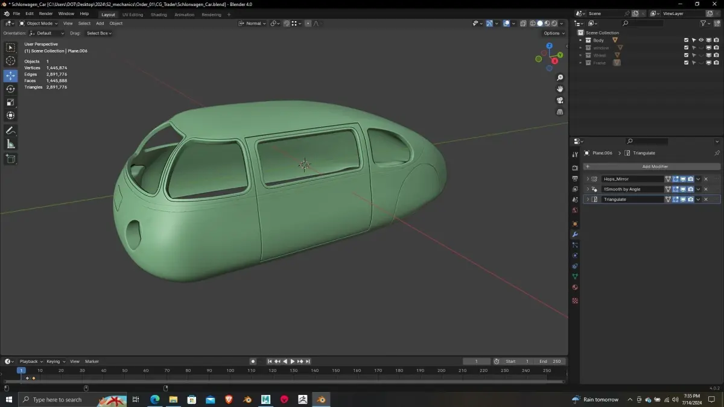Screen dimensions: 724x407
Task: Select the Rotate tool in the left toolbar
Action: 10,89
